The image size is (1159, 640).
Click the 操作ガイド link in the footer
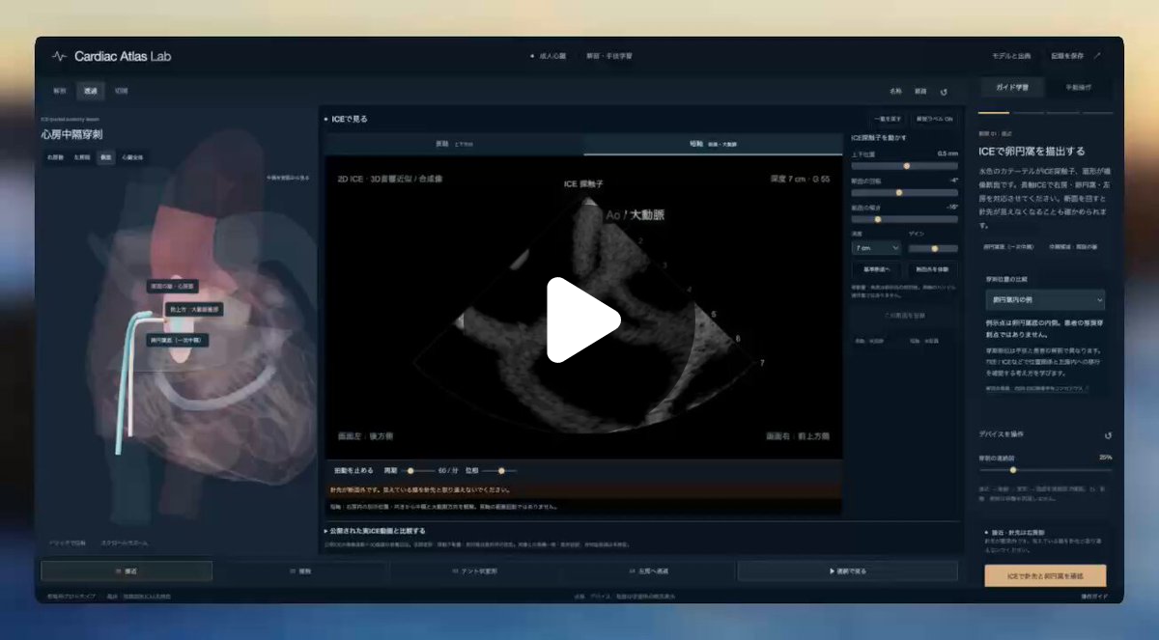[x=1093, y=597]
